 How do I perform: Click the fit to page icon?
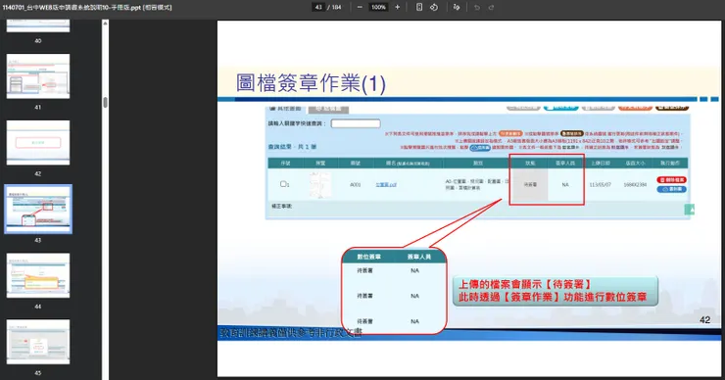pyautogui.click(x=419, y=7)
